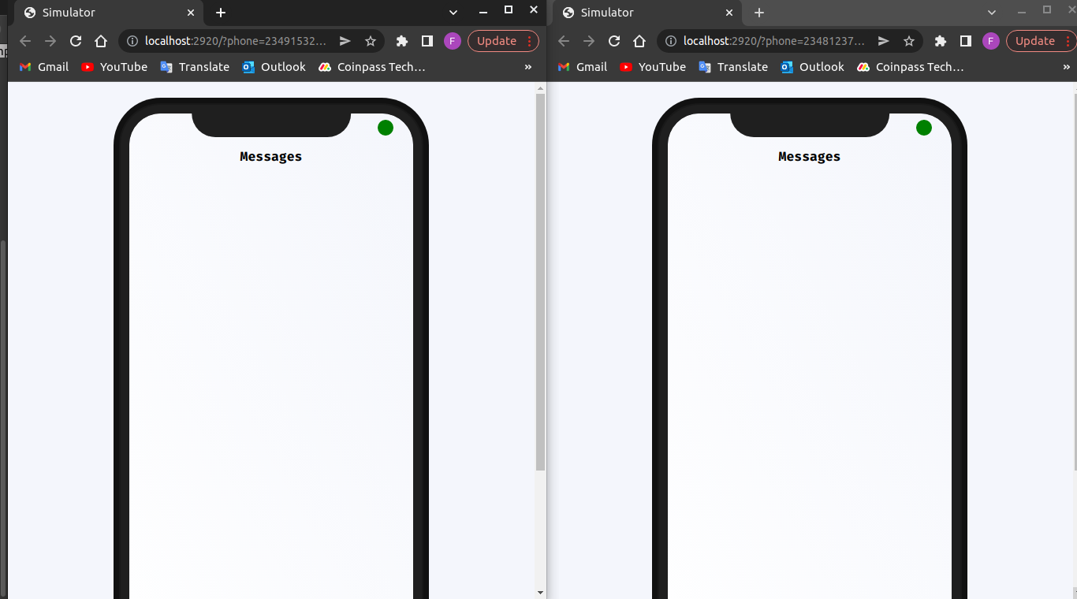
Task: Click Messages heading on right phone
Action: [x=810, y=157]
